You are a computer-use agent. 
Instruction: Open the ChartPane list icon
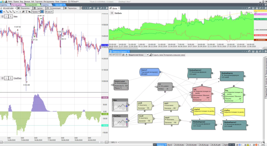(x=2, y=78)
